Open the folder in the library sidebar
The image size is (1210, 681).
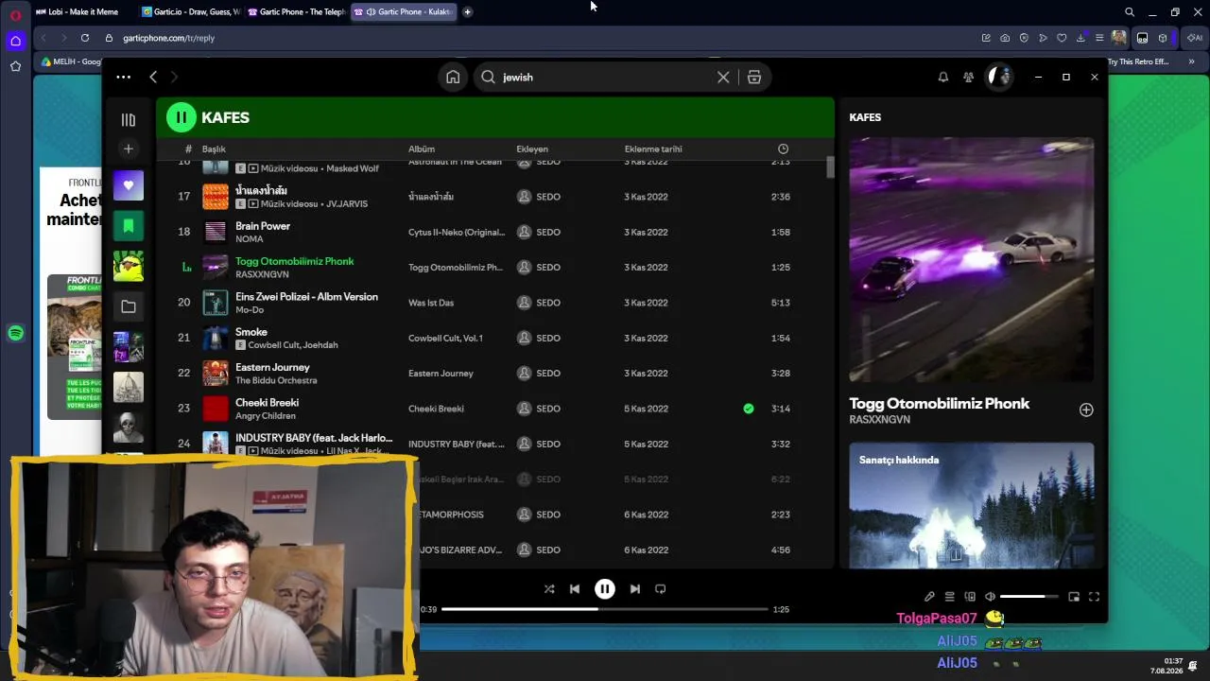(x=129, y=306)
